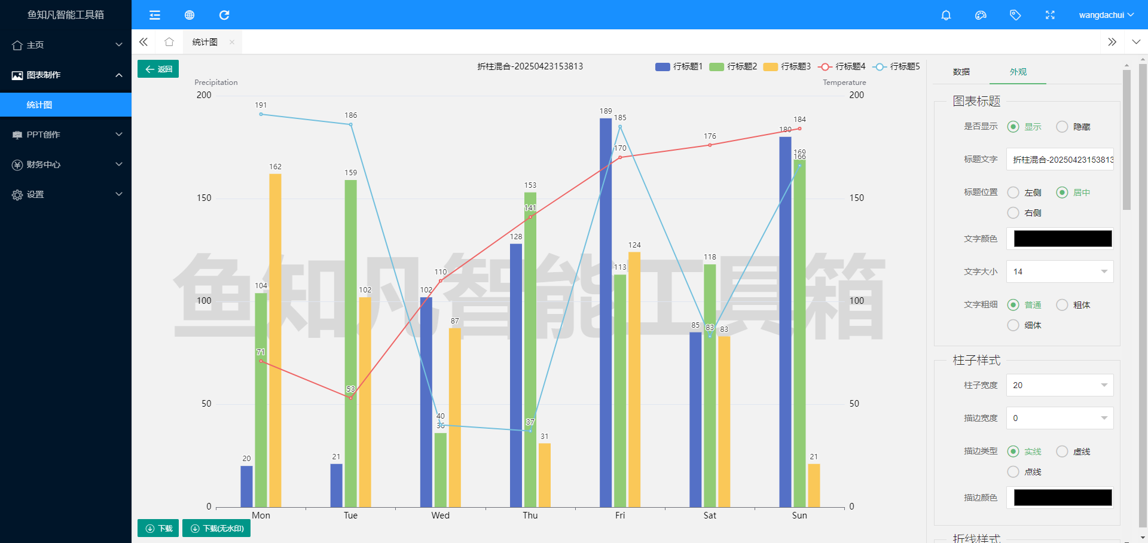The height and width of the screenshot is (543, 1148).
Task: Toggle 行标题5 line legend
Action: click(x=896, y=66)
